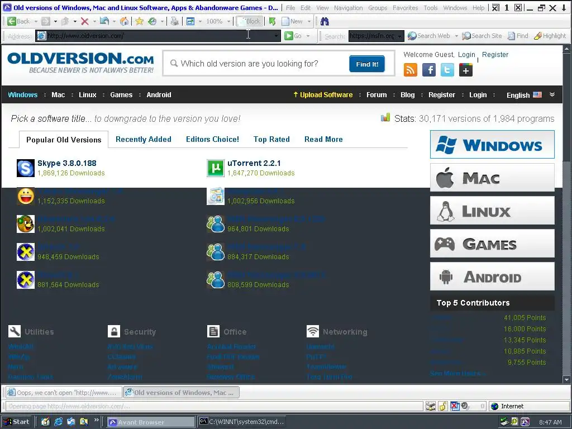Screen dimensions: 572x429
Task: Open the Twitter icon on oldversion page
Action: point(447,70)
